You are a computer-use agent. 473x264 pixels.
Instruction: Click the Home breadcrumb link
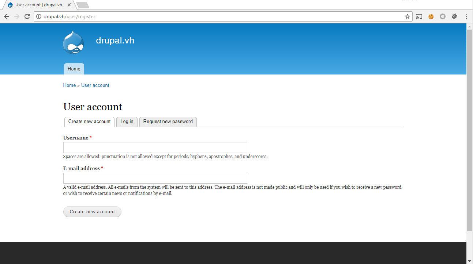[69, 85]
